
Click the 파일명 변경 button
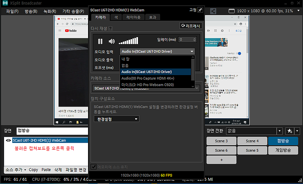click(76, 170)
